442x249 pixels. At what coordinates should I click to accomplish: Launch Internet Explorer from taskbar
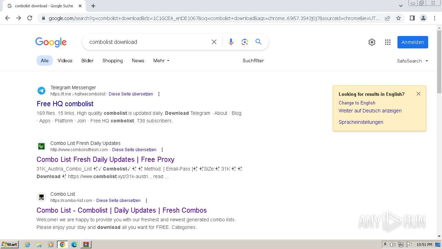coord(27,245)
